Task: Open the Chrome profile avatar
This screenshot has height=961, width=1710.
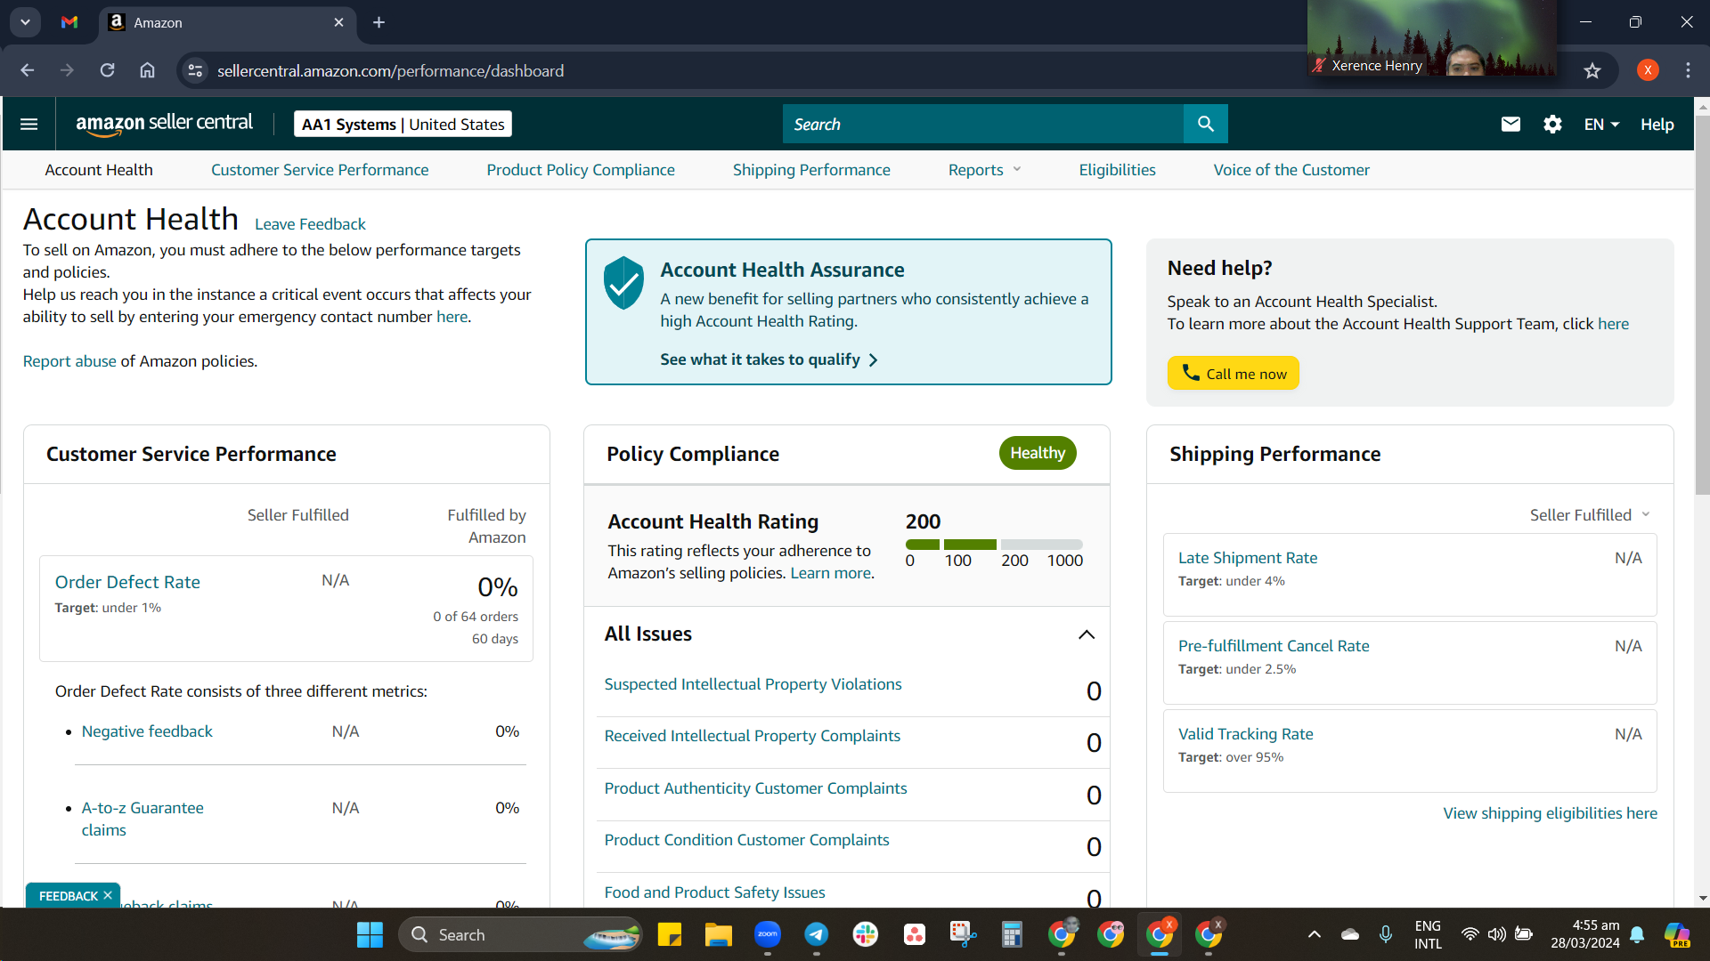Action: tap(1648, 70)
